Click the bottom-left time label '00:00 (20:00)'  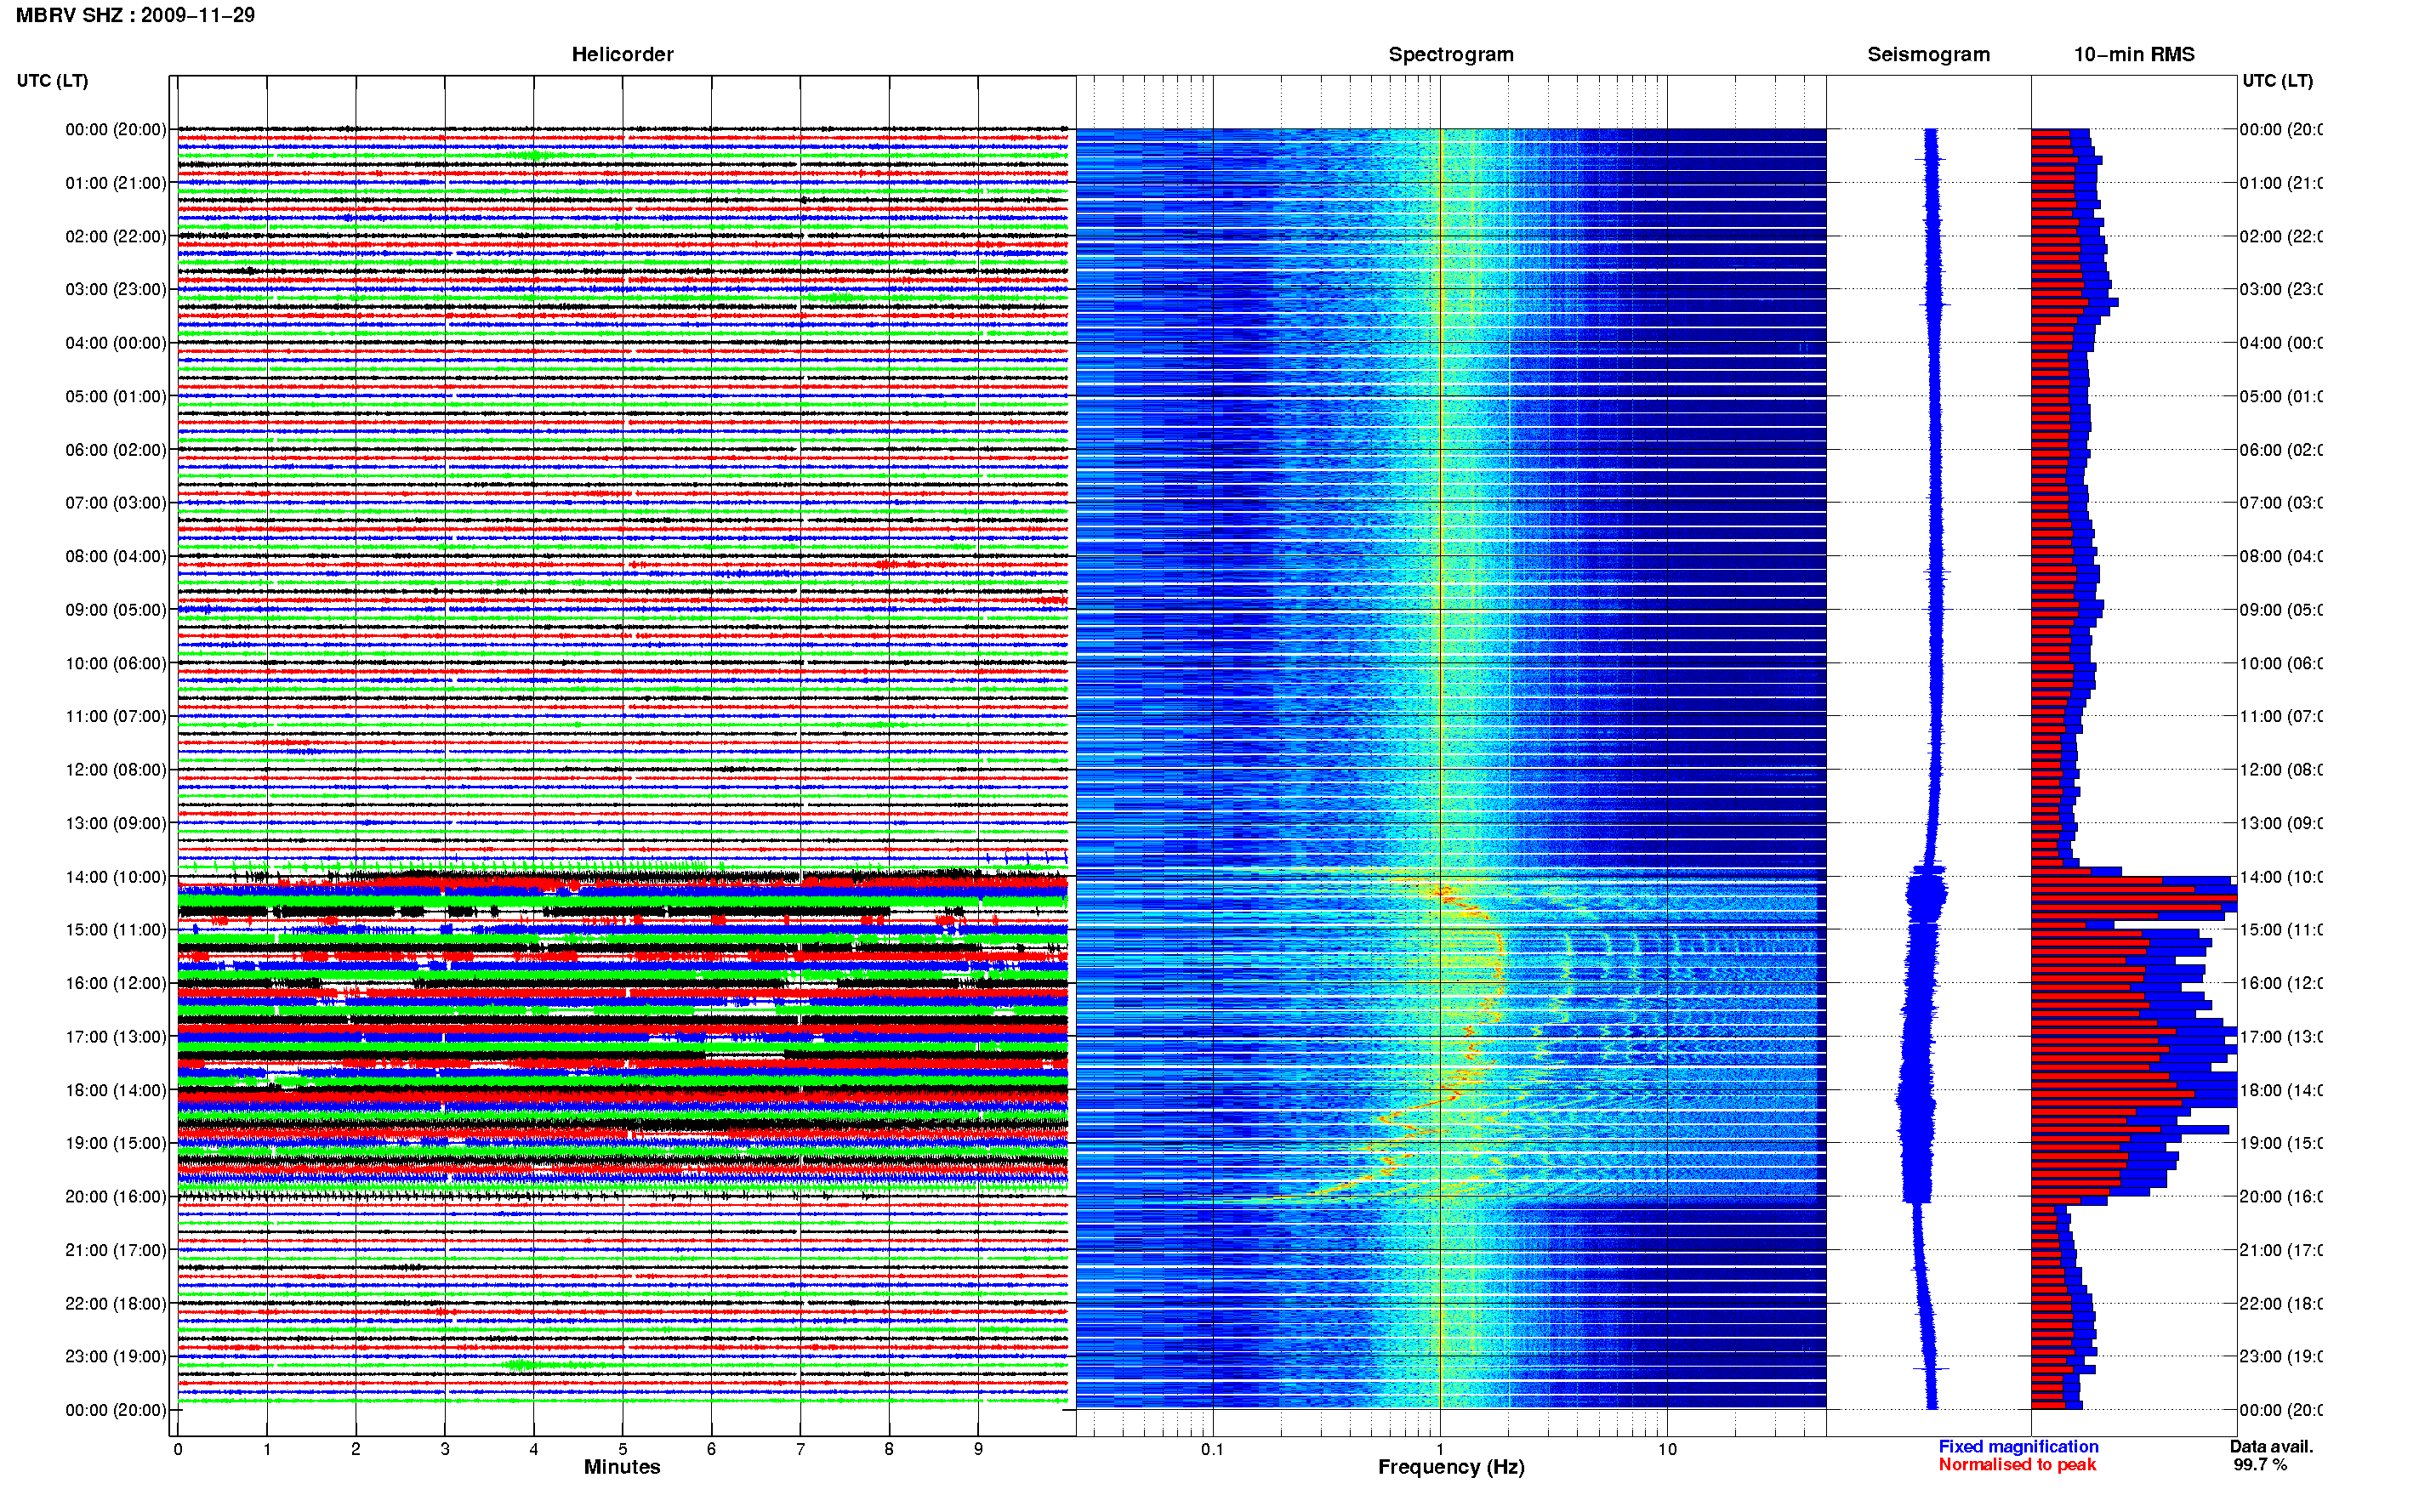(116, 1410)
